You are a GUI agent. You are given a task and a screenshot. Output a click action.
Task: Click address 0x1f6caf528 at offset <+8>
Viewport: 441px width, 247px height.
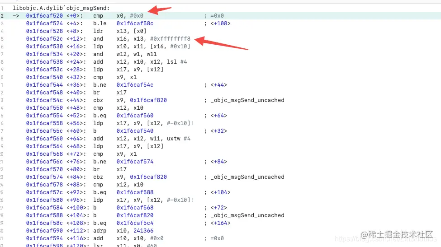(x=44, y=31)
